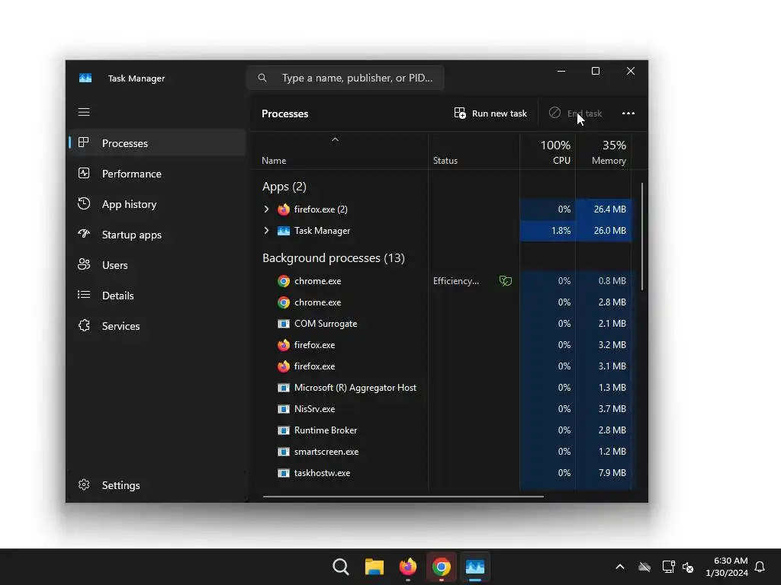
Task: Click the magnifier icon in search box
Action: point(262,78)
